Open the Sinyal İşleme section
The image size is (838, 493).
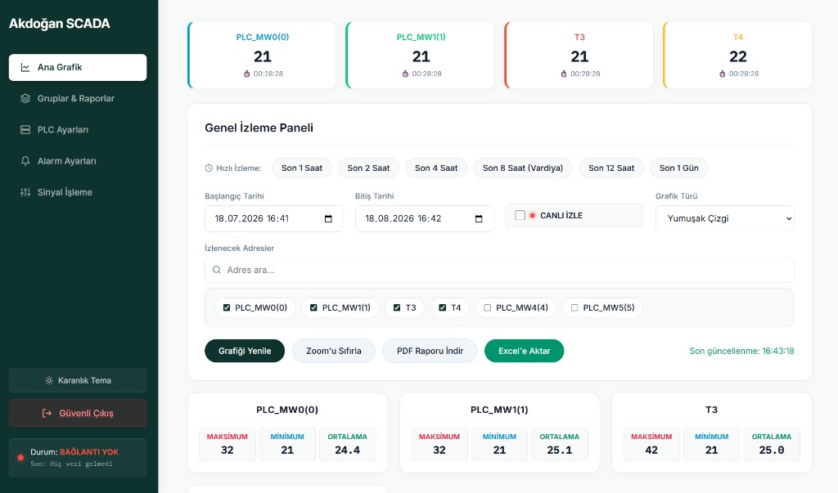pyautogui.click(x=78, y=192)
